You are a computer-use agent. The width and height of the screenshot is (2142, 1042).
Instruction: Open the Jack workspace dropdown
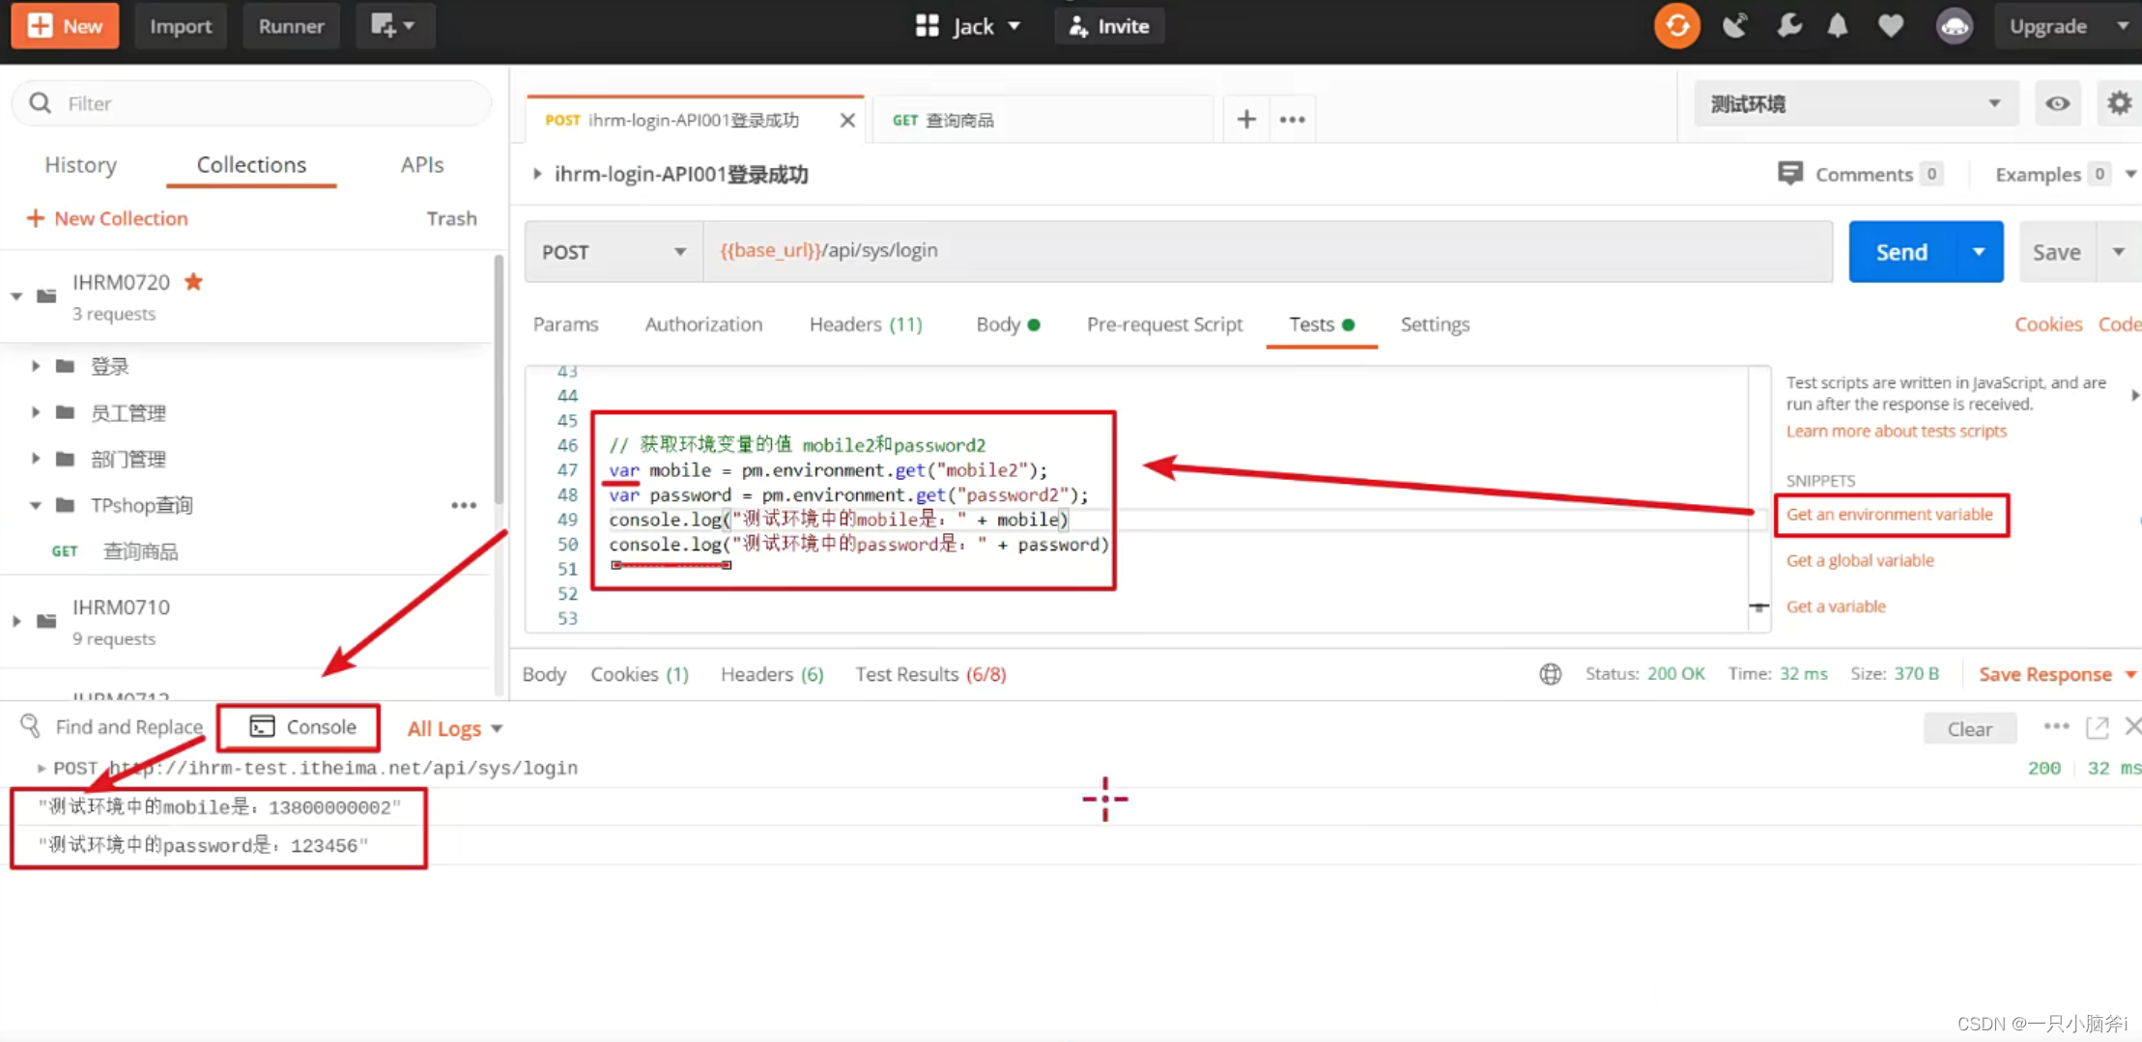pyautogui.click(x=986, y=26)
